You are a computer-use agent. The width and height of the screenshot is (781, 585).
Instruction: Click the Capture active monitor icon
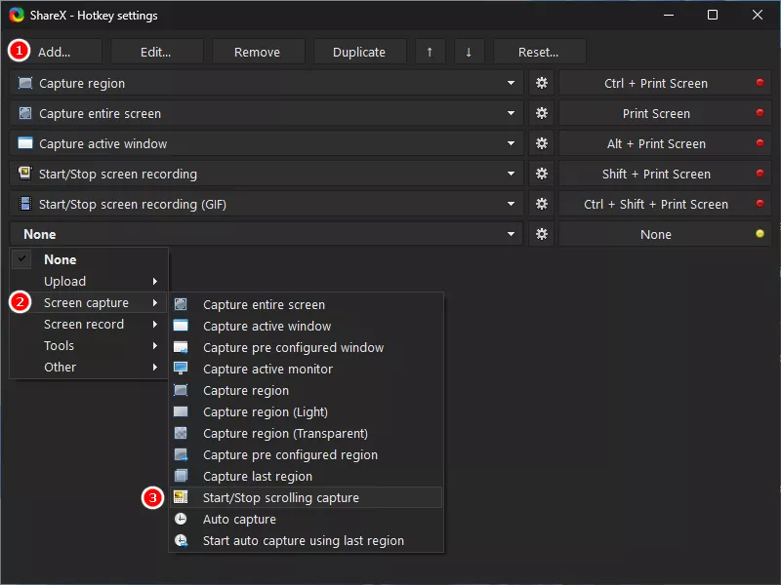[x=181, y=369]
